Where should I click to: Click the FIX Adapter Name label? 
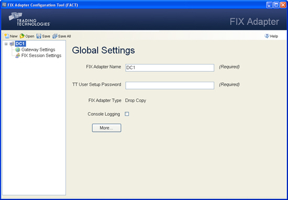pyautogui.click(x=104, y=66)
